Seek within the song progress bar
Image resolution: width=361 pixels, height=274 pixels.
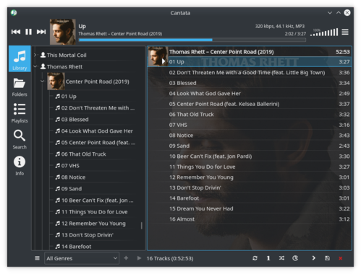click(x=192, y=40)
